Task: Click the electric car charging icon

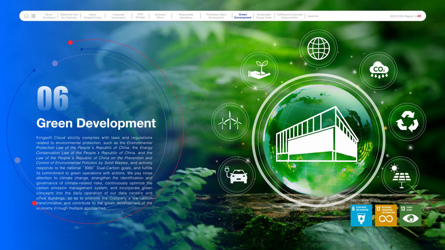Action: (237, 175)
